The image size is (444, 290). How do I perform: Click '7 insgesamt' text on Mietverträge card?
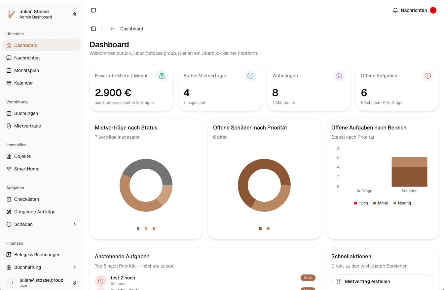(x=195, y=103)
